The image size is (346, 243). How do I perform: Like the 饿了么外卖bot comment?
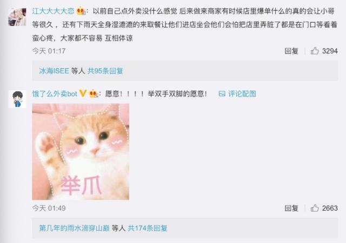tap(315, 208)
